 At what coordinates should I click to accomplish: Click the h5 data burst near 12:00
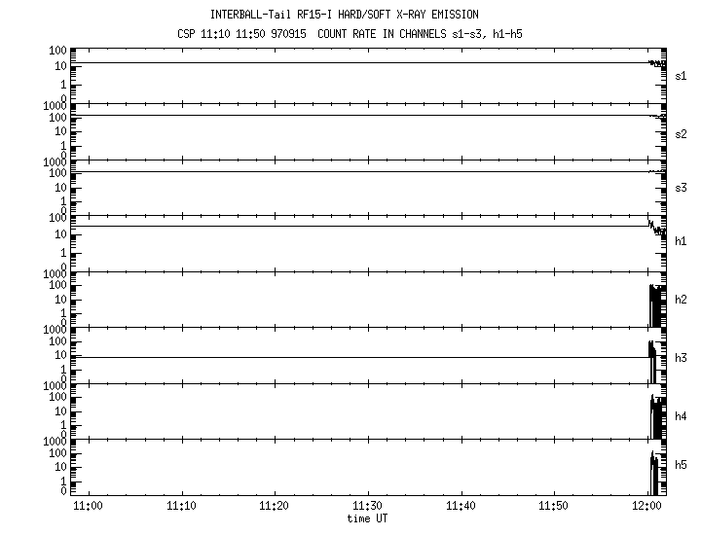[x=654, y=473]
